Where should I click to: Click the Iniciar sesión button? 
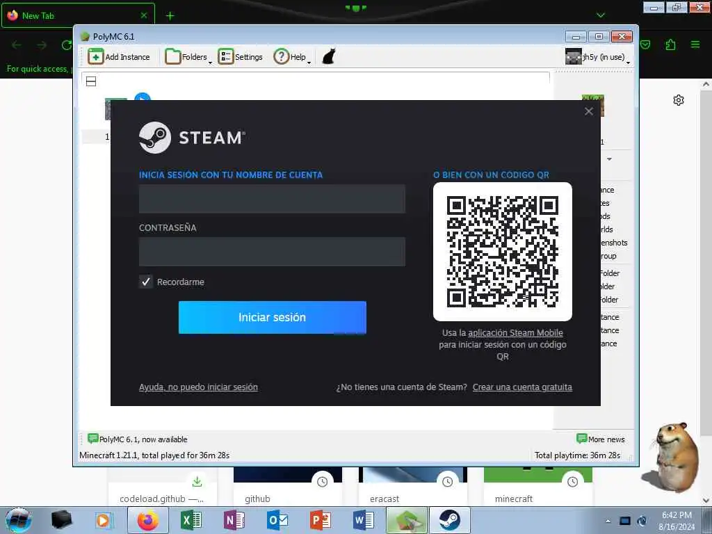tap(273, 317)
